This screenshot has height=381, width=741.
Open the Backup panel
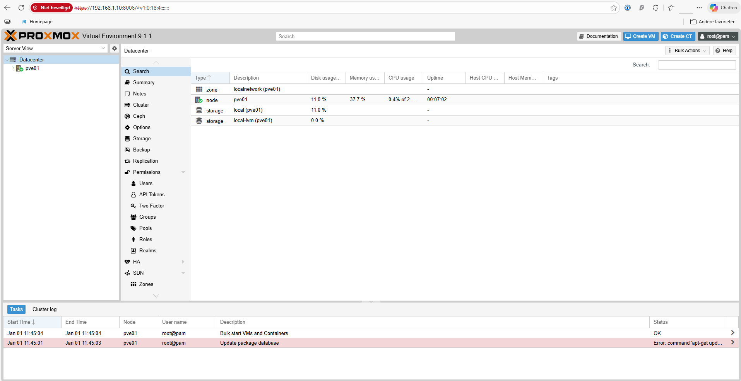(x=140, y=150)
